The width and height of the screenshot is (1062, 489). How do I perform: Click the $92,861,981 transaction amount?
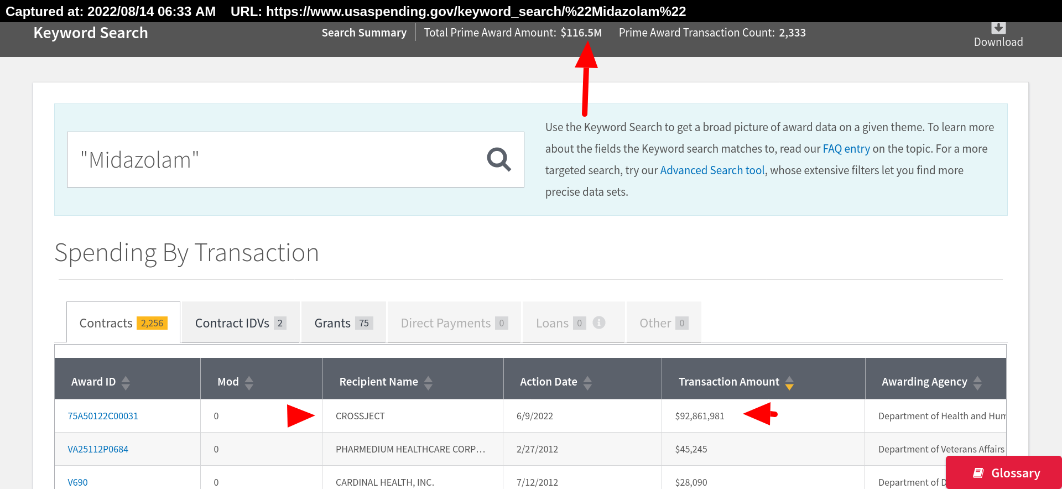pyautogui.click(x=700, y=416)
